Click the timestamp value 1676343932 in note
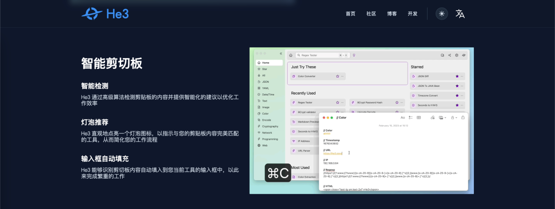Viewport: 555px width, 209px height. (x=330, y=143)
